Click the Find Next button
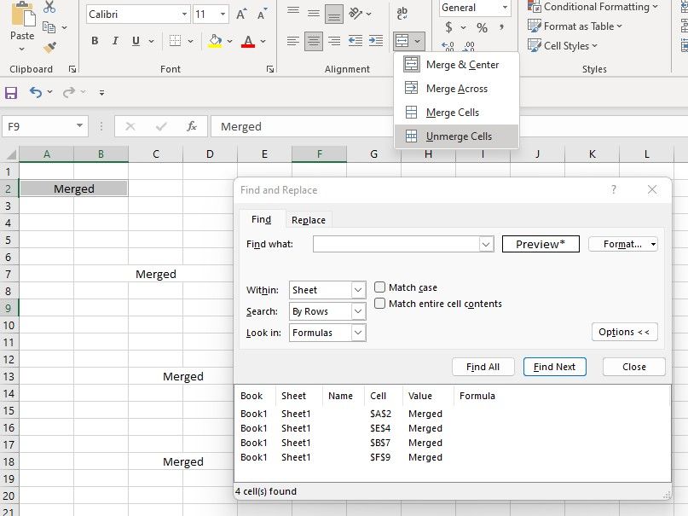The image size is (688, 516). [555, 367]
